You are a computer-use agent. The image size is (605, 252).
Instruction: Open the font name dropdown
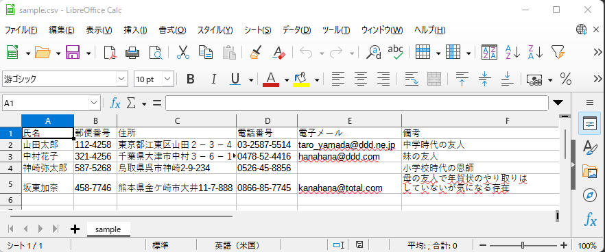[x=122, y=79]
